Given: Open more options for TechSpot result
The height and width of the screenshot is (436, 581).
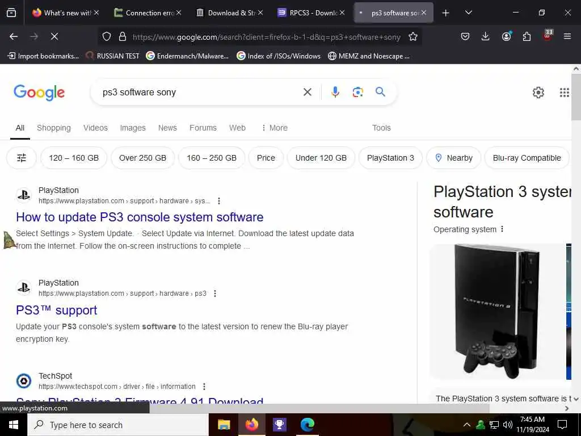Looking at the screenshot, I should [204, 387].
